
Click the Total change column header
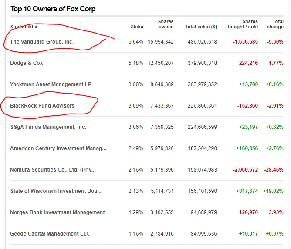275,24
